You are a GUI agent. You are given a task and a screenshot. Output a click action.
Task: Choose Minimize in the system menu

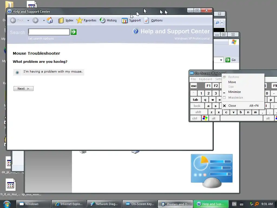point(235,92)
